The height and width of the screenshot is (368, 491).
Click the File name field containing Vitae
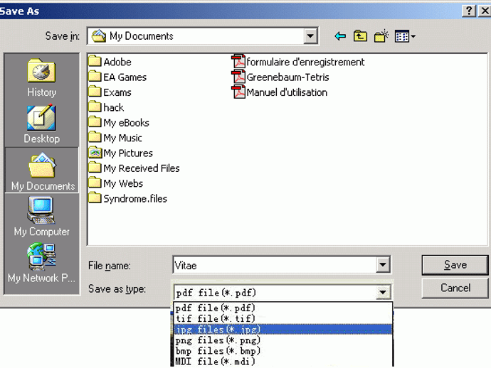pos(275,265)
